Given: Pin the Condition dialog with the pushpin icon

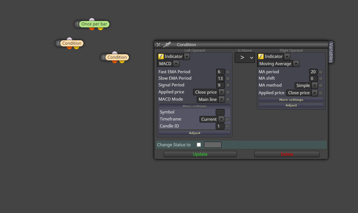Looking at the screenshot, I should [x=167, y=44].
